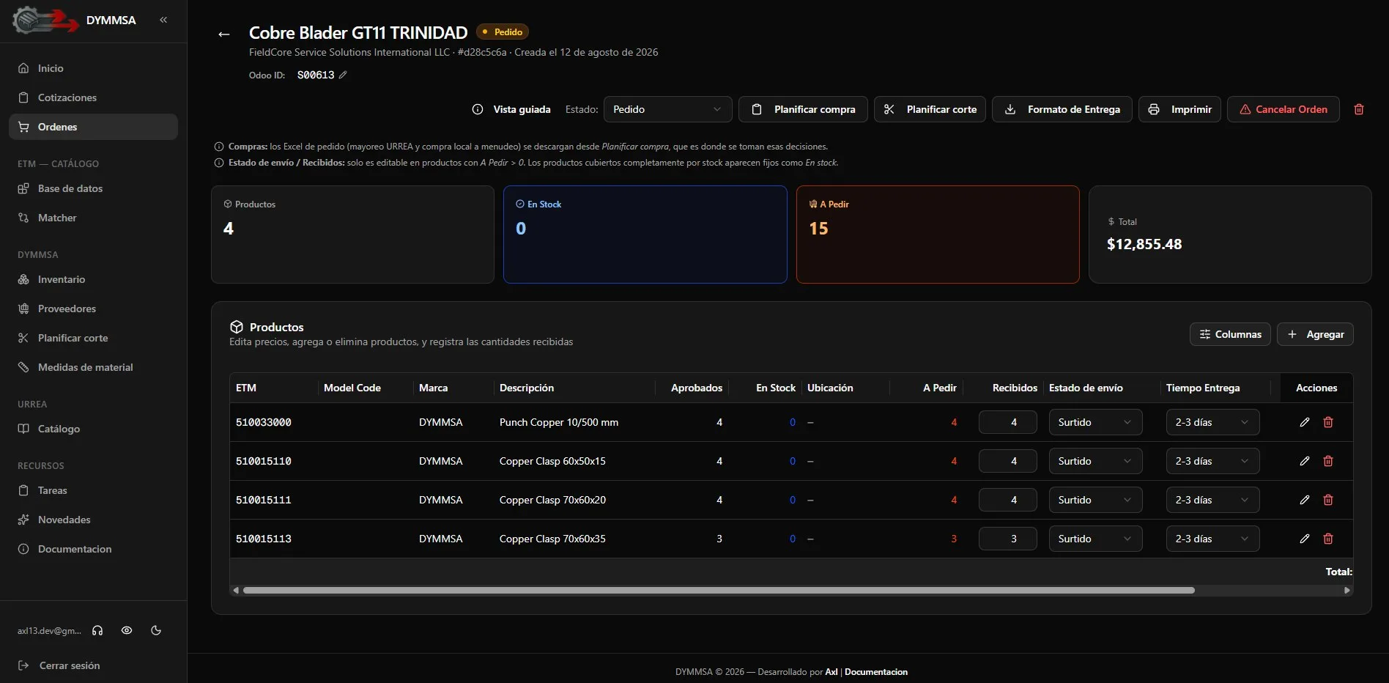The width and height of the screenshot is (1389, 683).
Task: Click the table horizontal scrollbar
Action: pyautogui.click(x=719, y=590)
